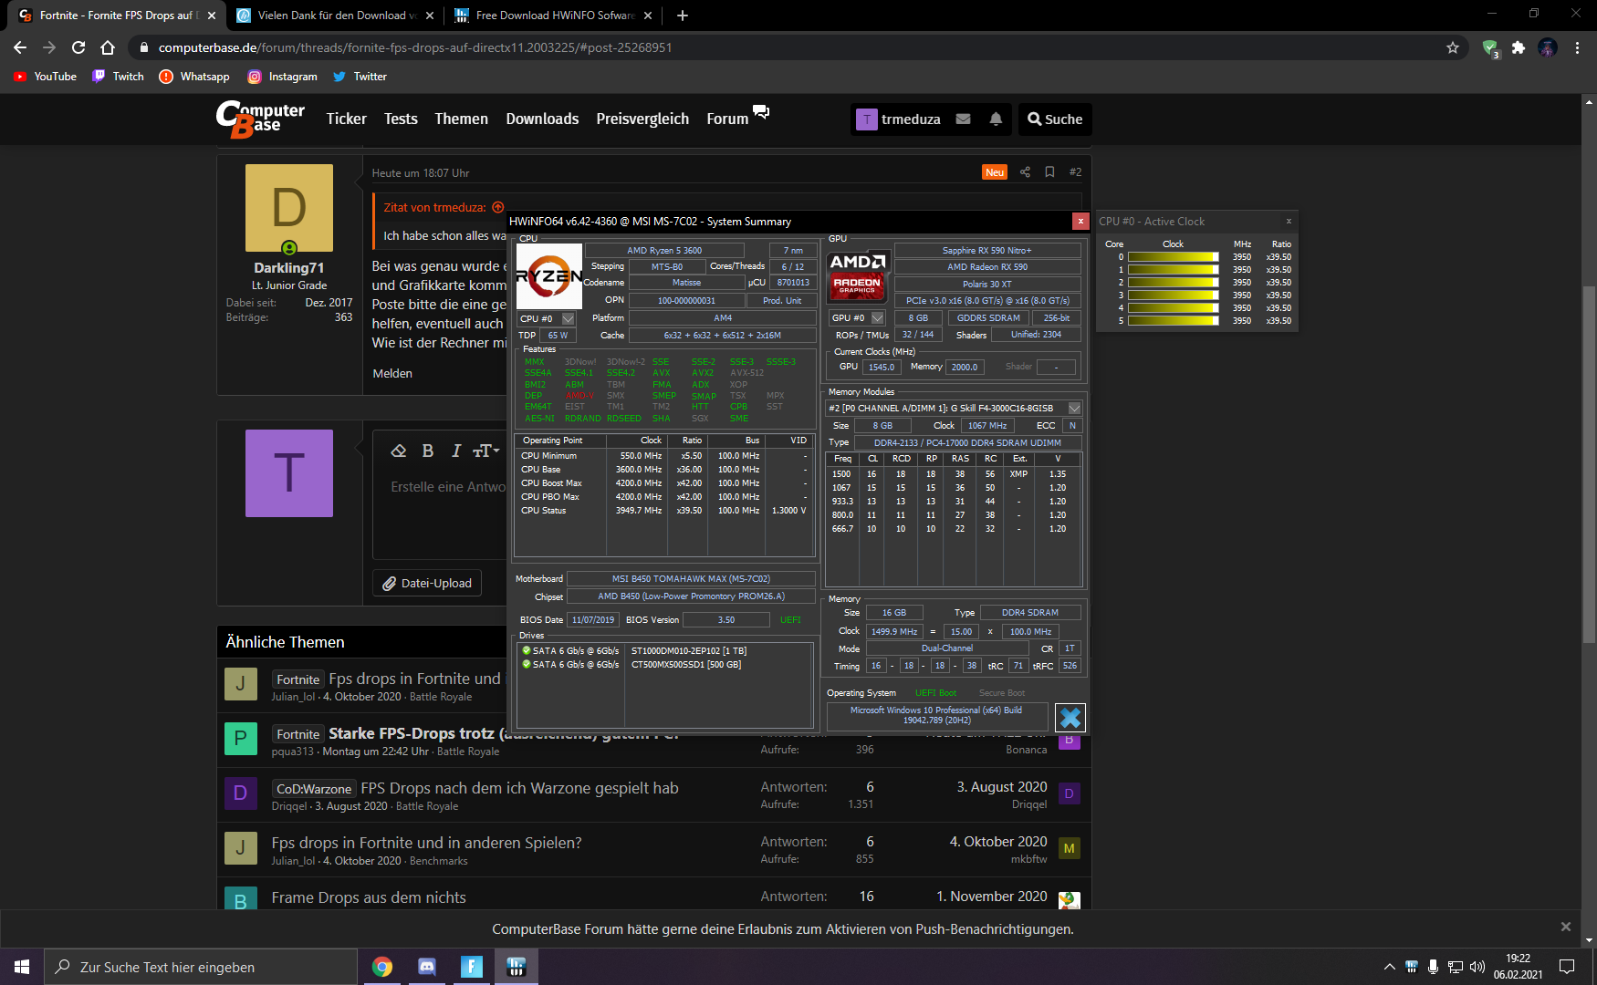Open thread 'Frame Drops aus dem nichts'
The height and width of the screenshot is (985, 1597).
pos(369,897)
